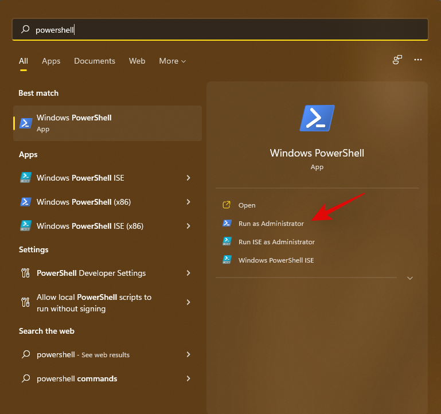Click the Open icon in the actions list

pos(227,205)
